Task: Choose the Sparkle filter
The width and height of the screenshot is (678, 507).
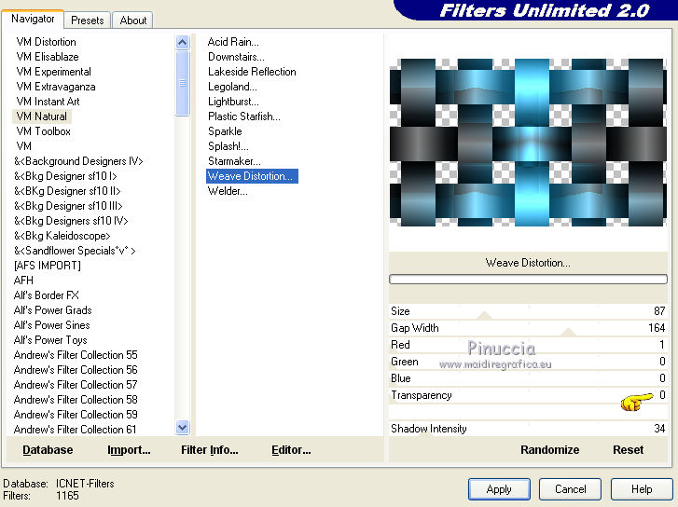Action: (x=225, y=131)
